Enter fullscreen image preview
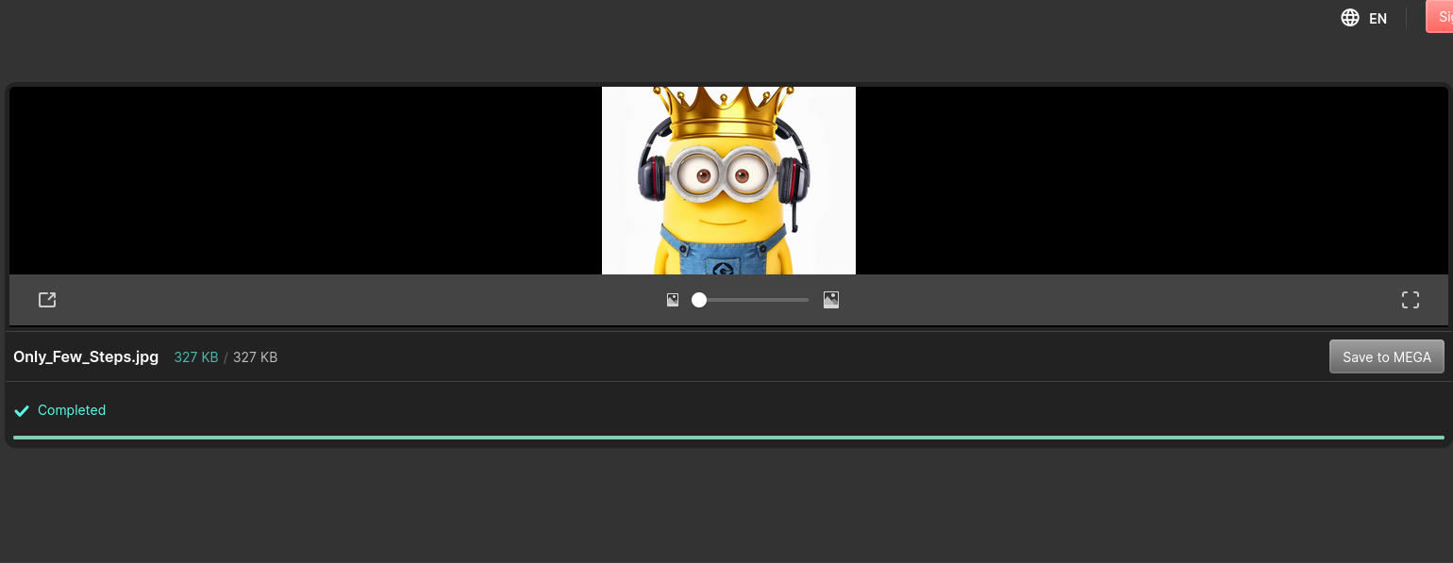The width and height of the screenshot is (1453, 563). pos(1411,300)
